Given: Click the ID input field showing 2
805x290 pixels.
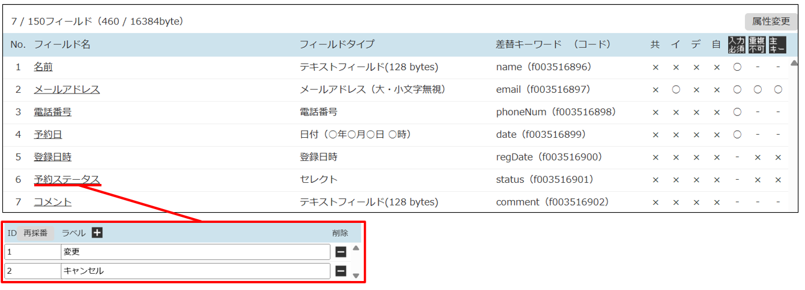Looking at the screenshot, I should pos(32,271).
